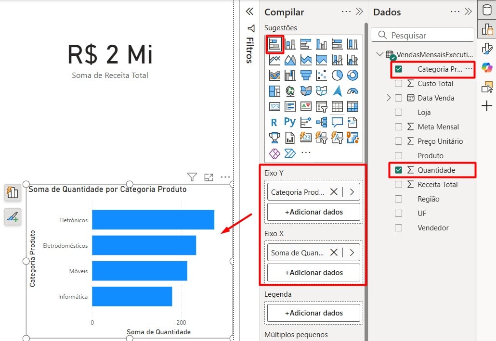Select the globe map visual
The width and height of the screenshot is (496, 341).
(290, 91)
